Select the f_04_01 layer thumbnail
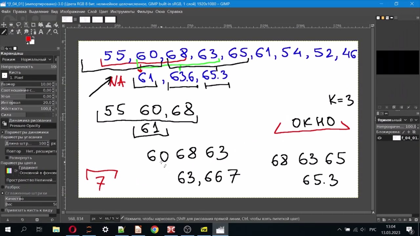Image resolution: width=420 pixels, height=236 pixels. click(x=397, y=138)
